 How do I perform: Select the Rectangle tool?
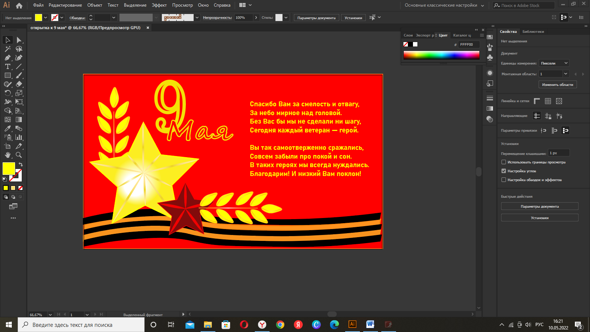pyautogui.click(x=7, y=76)
